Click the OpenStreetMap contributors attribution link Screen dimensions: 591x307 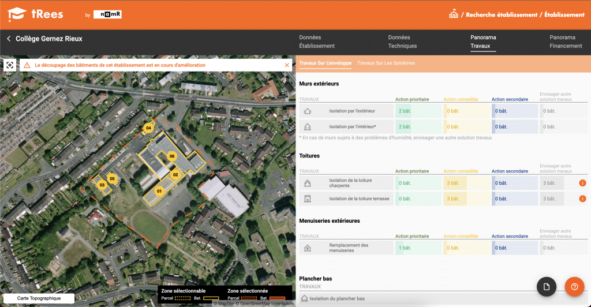(265, 304)
